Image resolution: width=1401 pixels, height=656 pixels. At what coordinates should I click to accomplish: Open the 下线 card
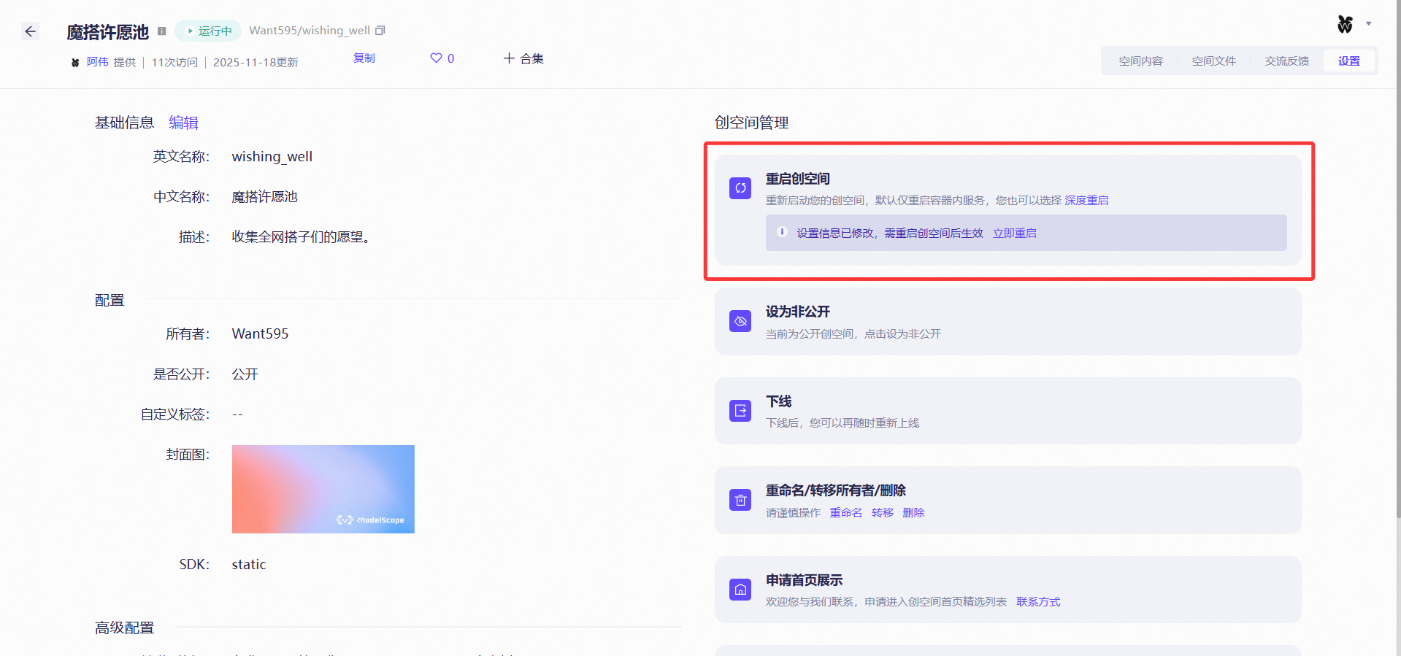coord(1007,411)
